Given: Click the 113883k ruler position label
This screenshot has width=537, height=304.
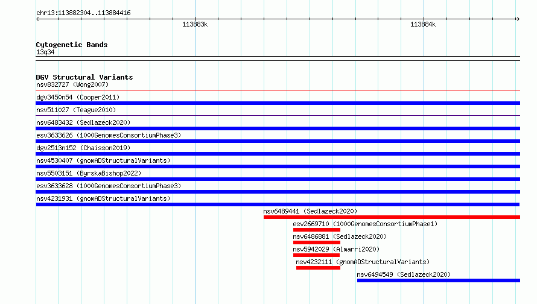Looking at the screenshot, I should pos(195,24).
